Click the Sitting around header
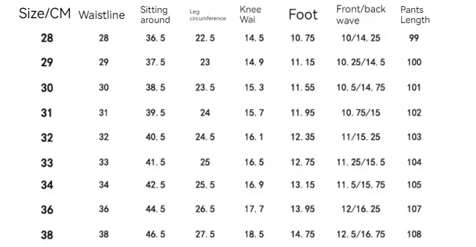The height and width of the screenshot is (247, 476). 155,15
